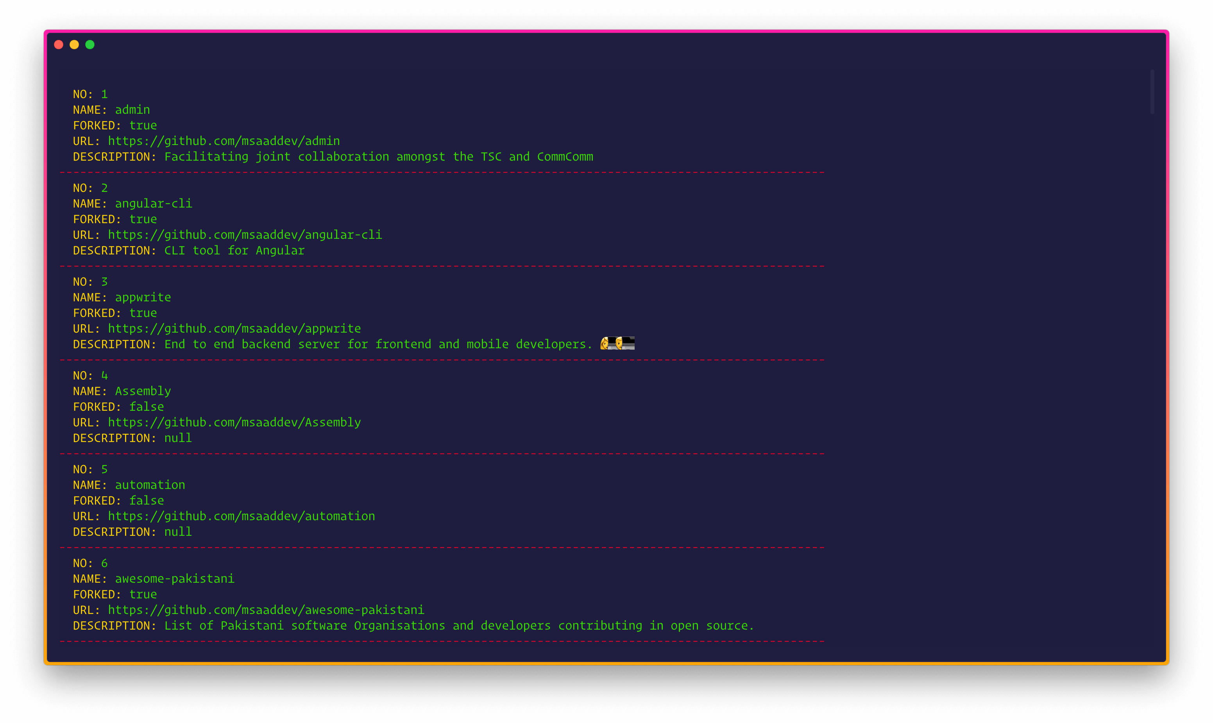Click the green maximize window button
This screenshot has width=1213, height=723.
pyautogui.click(x=89, y=45)
